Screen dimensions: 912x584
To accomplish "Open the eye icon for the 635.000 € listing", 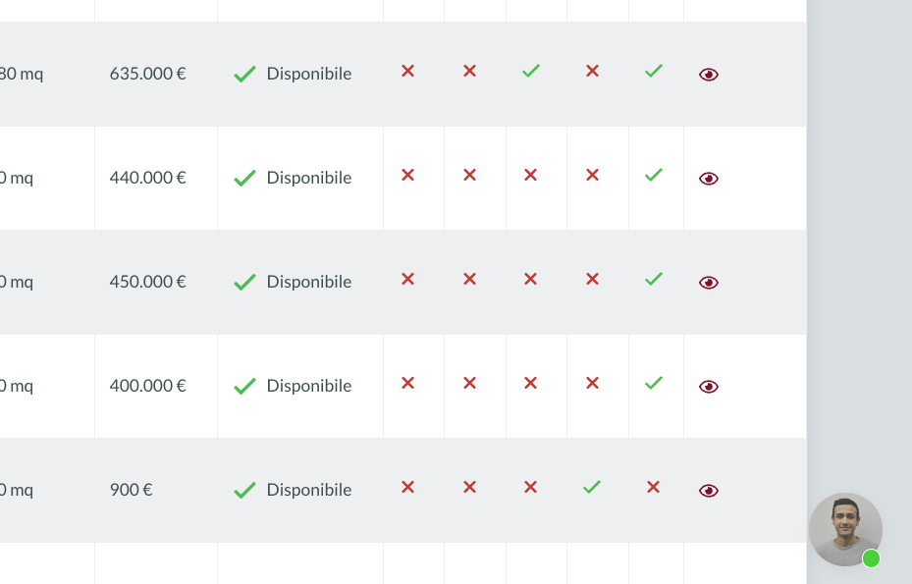I will tap(709, 75).
